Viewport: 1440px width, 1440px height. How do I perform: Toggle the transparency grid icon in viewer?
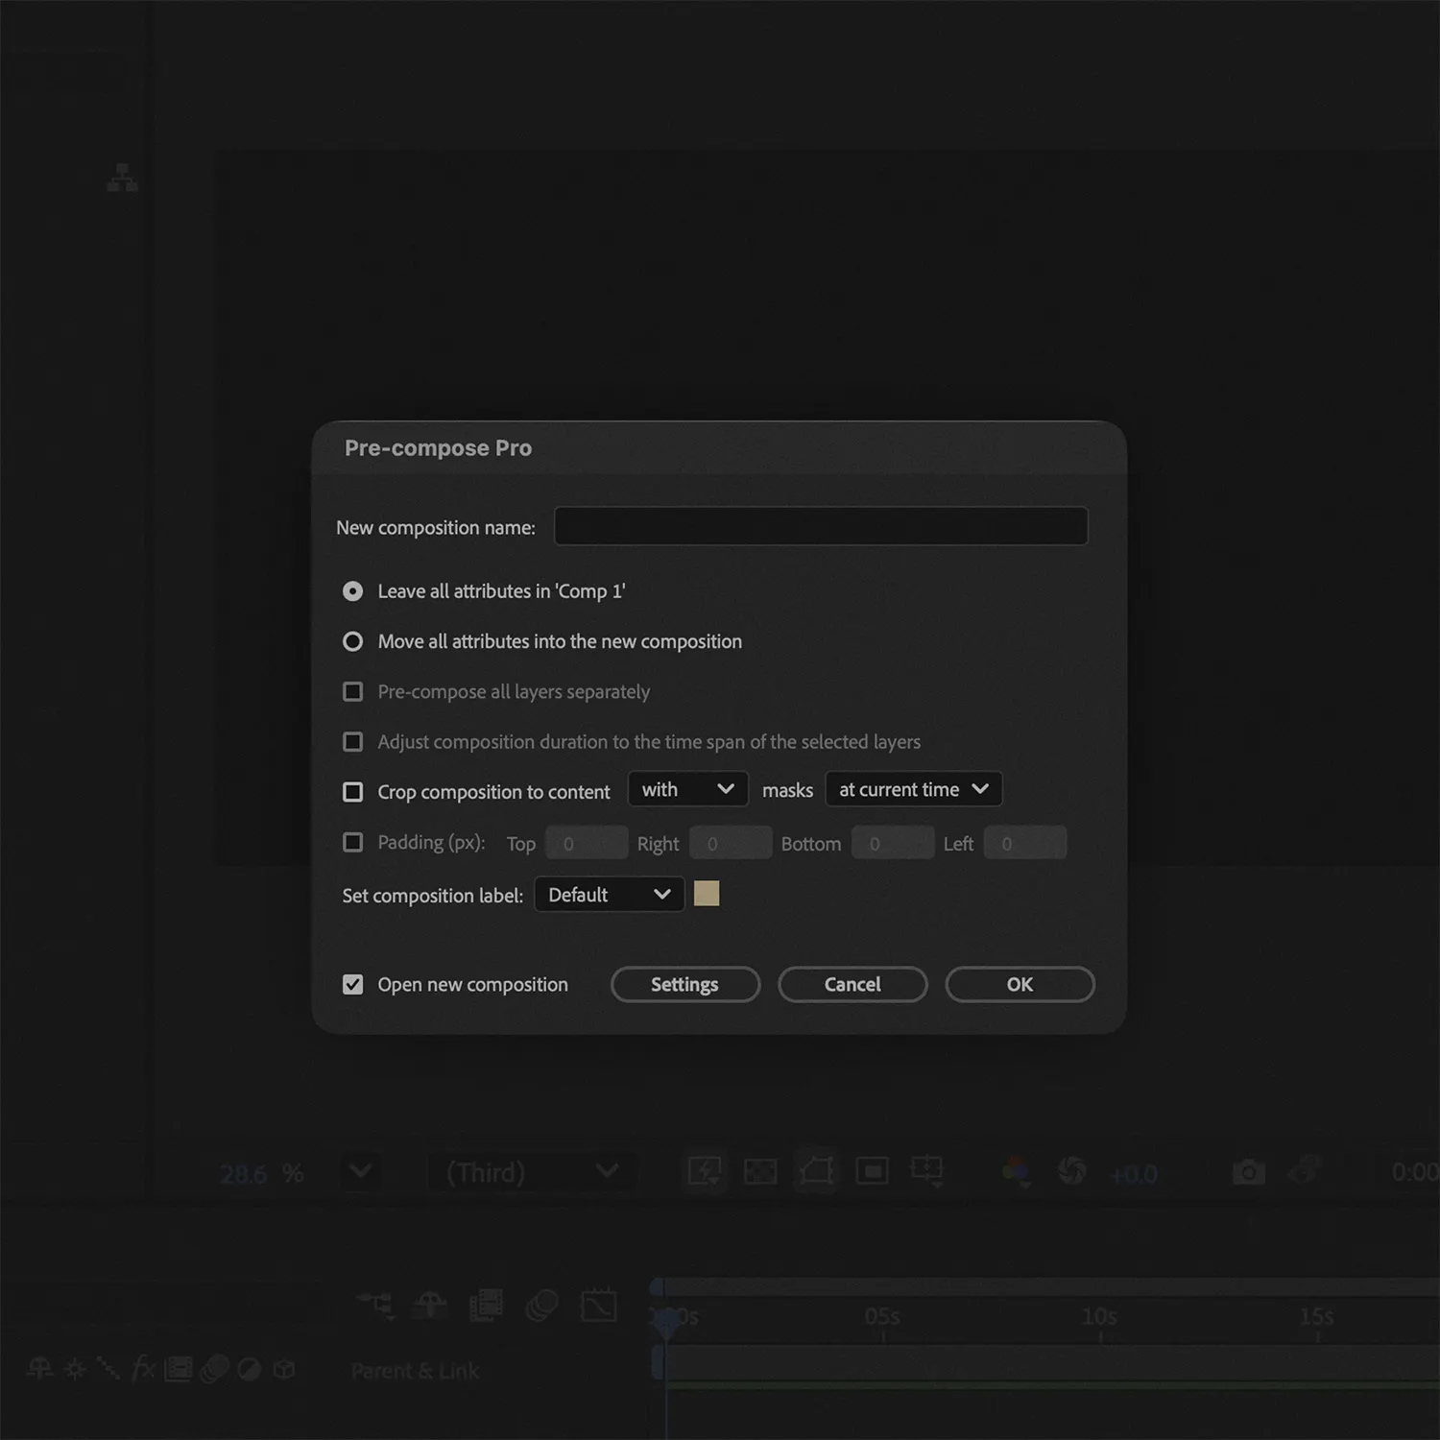pos(760,1171)
